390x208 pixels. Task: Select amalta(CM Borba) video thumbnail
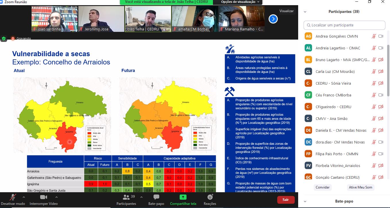point(195,19)
